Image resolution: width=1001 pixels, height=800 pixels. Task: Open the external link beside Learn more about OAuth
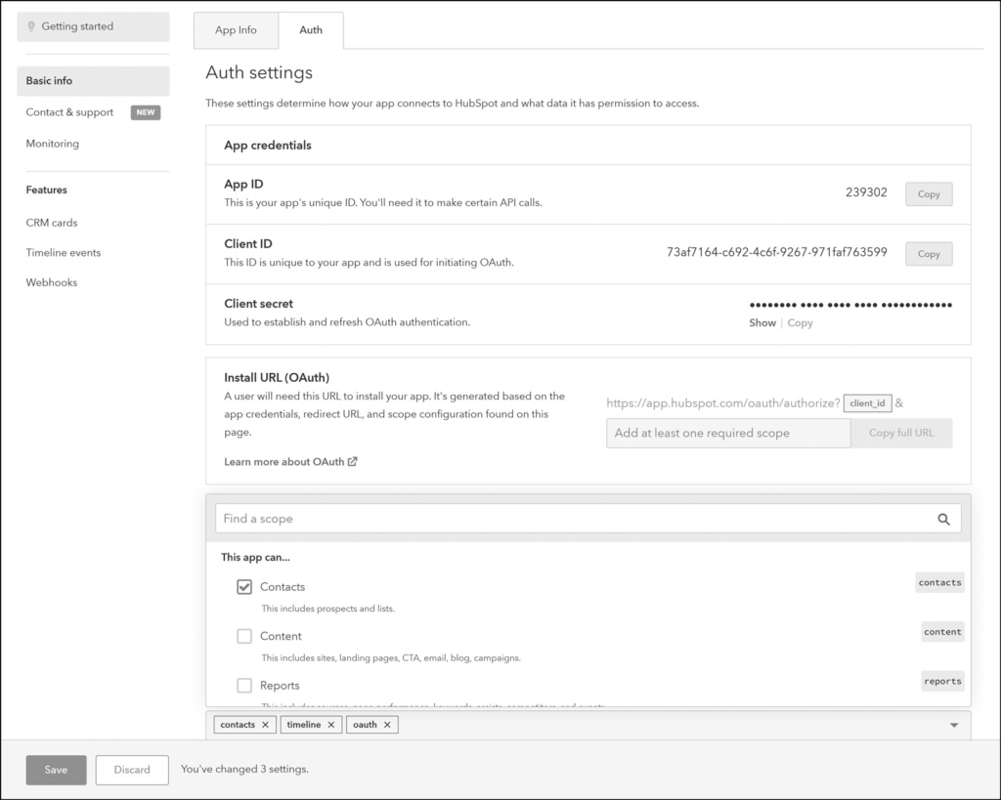click(350, 461)
